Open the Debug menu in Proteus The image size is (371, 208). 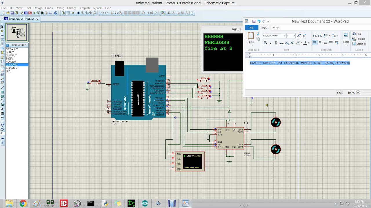(60, 8)
